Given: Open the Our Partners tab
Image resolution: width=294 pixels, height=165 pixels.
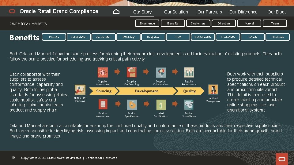Looking at the screenshot, I should point(209,12).
